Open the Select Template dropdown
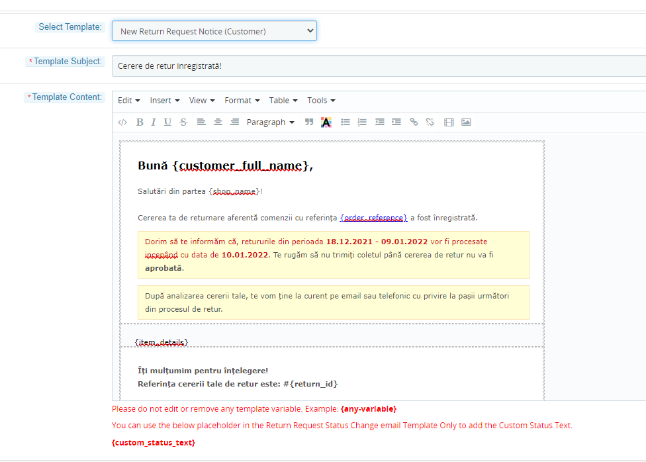Screen dimensions: 646x462 214,31
